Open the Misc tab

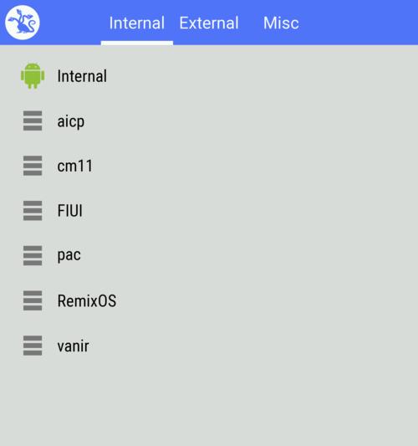point(281,23)
